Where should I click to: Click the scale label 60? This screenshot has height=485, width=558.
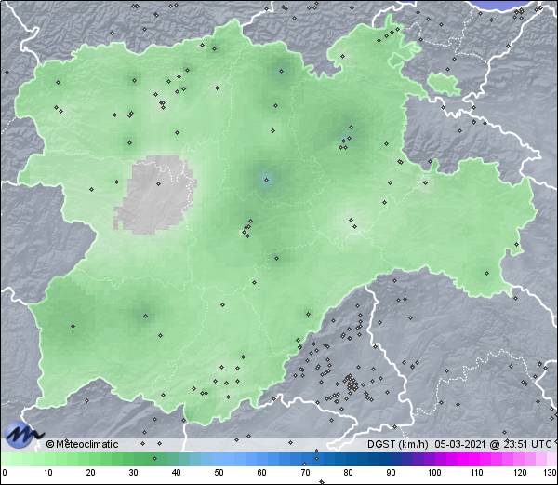tap(262, 473)
